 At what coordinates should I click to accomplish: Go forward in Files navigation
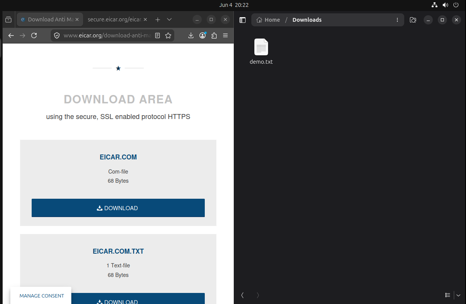coord(258,295)
